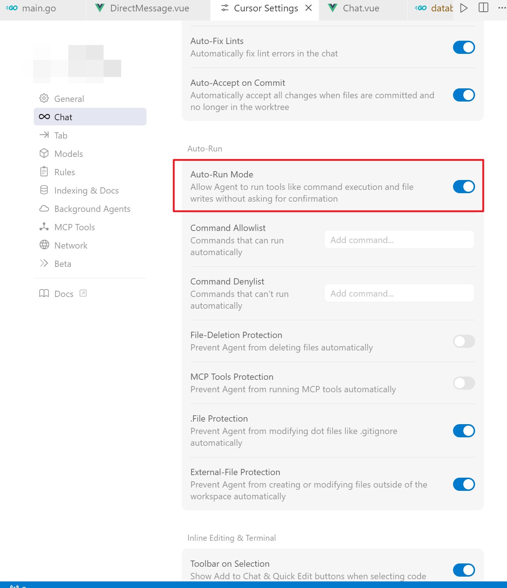Screen dimensions: 507x588
Task: Click the Docs book icon
Action: click(x=44, y=293)
